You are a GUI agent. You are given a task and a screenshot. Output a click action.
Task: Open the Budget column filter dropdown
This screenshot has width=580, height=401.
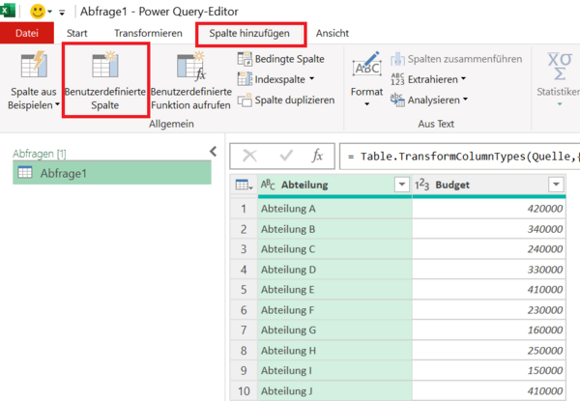point(556,185)
